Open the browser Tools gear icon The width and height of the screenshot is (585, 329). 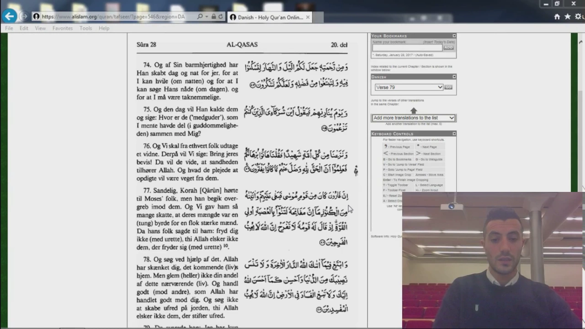coord(578,16)
